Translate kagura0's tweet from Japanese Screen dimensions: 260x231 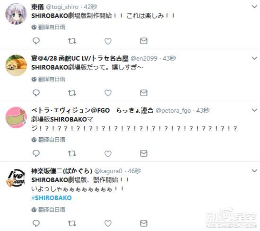pos(48,210)
